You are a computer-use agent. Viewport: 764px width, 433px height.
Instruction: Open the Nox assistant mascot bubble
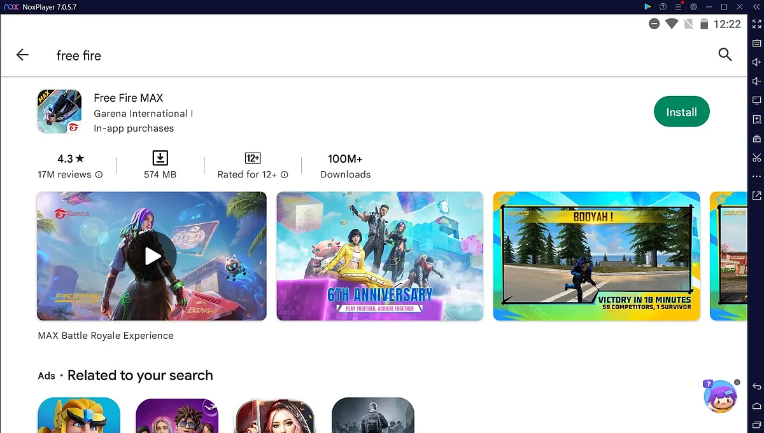(x=719, y=396)
